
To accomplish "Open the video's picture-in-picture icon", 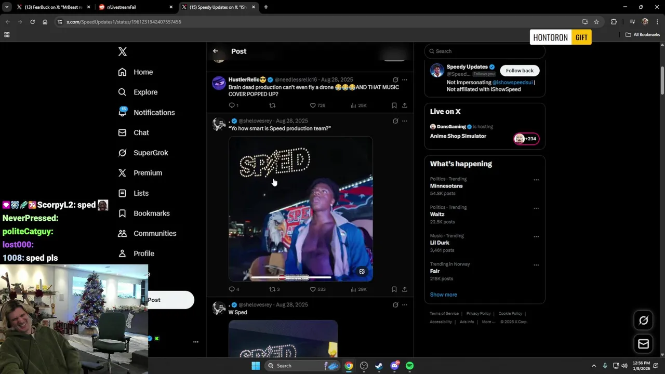I will [362, 272].
